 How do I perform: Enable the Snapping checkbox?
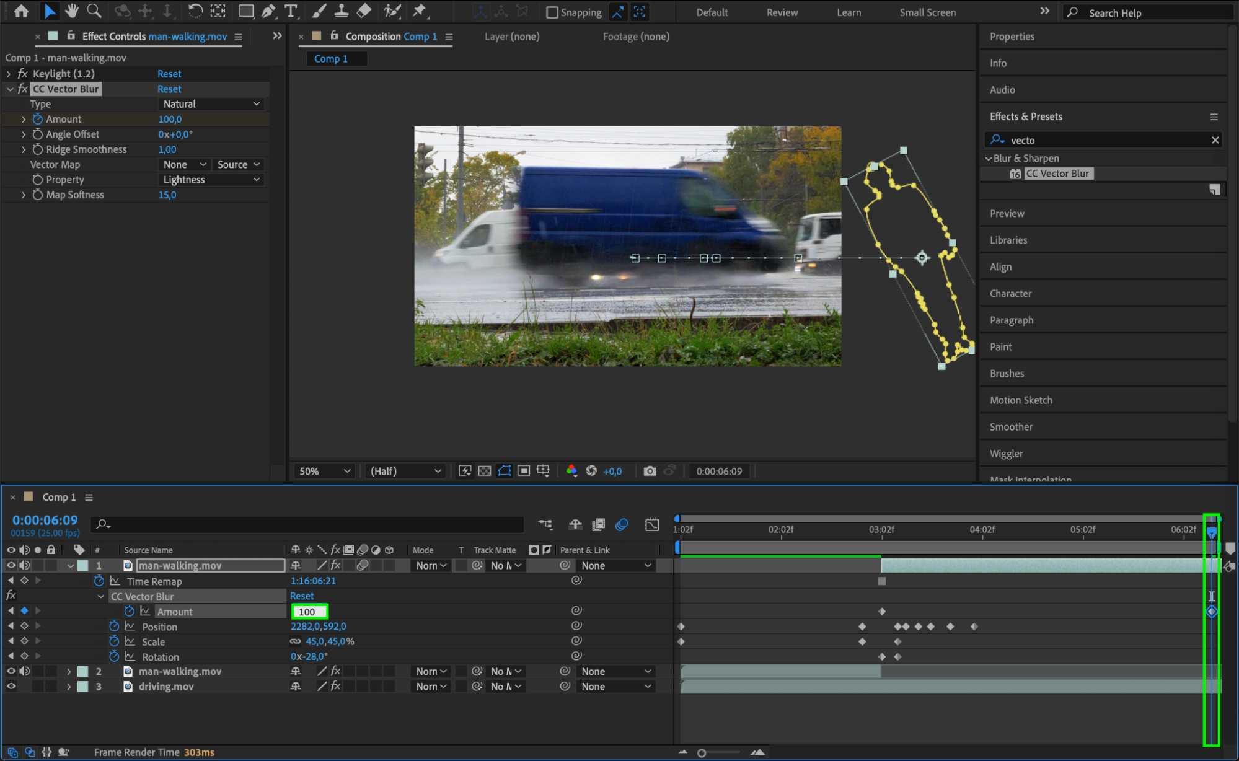(552, 12)
